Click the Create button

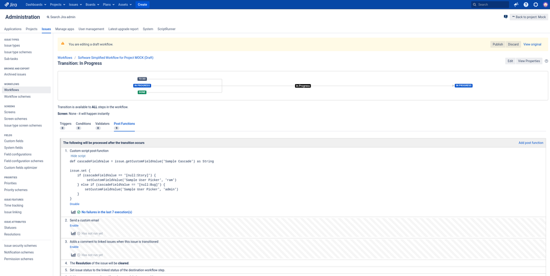tap(143, 4)
